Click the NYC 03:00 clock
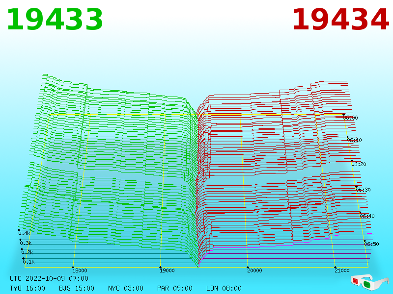The width and height of the screenshot is (393, 294). 126,288
